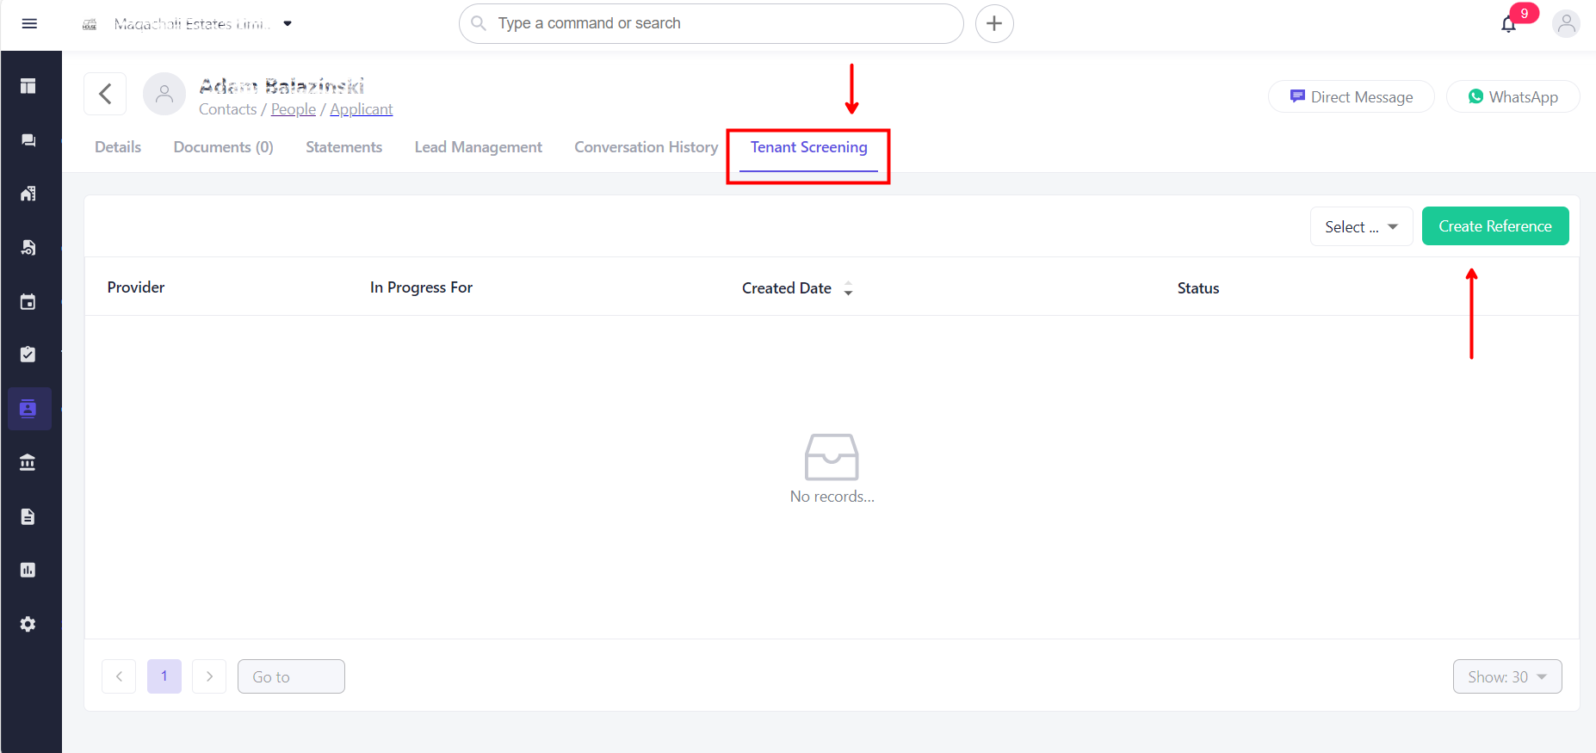Click the Go to page input

[291, 676]
